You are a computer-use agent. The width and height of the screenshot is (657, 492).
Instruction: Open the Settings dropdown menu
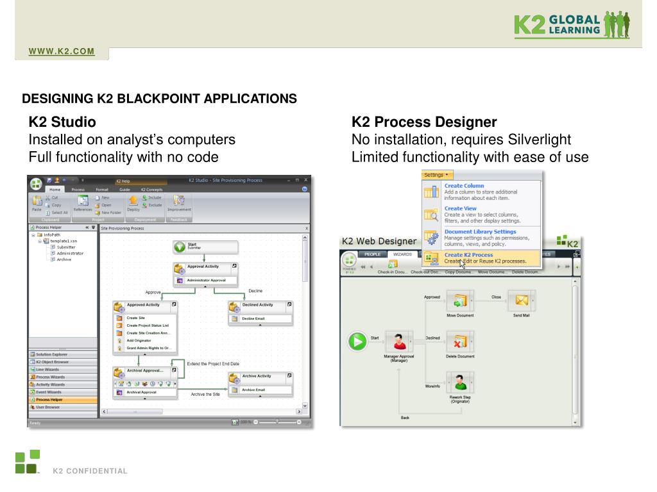[435, 174]
